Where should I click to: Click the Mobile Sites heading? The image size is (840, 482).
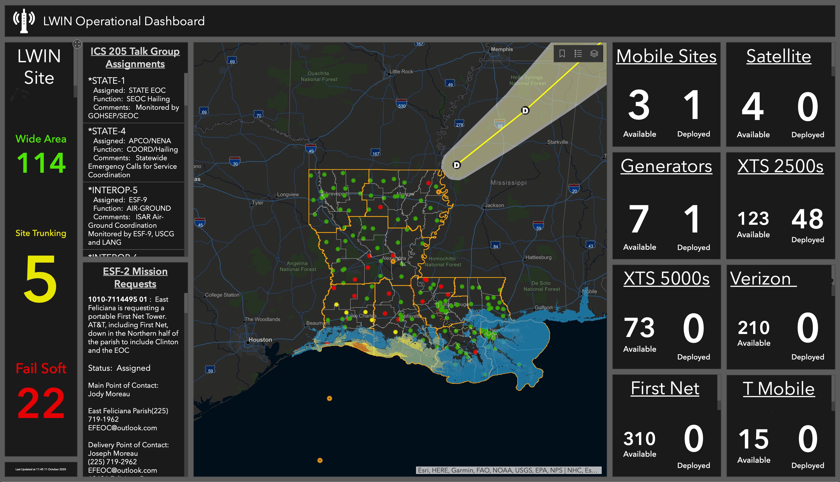[x=666, y=56]
